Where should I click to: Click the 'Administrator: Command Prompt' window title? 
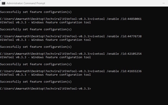click(x=26, y=3)
